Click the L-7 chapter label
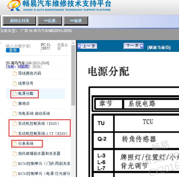 101,168
